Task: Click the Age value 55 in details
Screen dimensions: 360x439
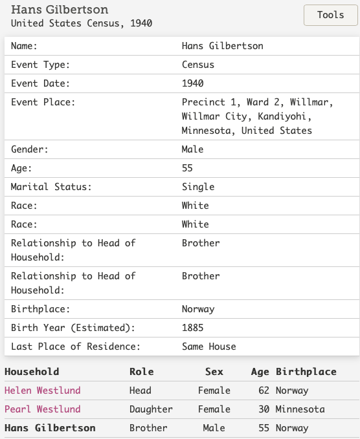Action: coord(187,168)
